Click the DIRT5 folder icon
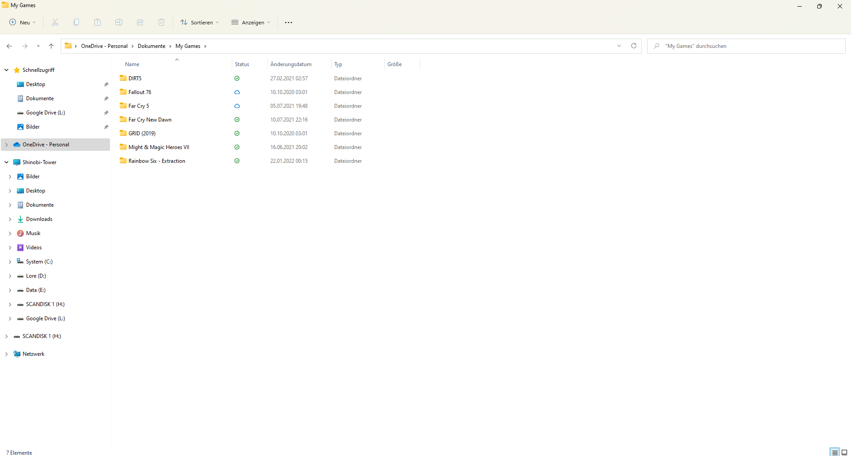851x456 pixels. [123, 78]
